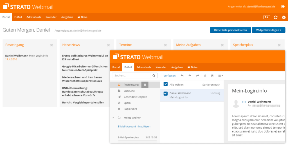
Task: Open the more actions hamburger dropdown in toolbar
Action: click(220, 76)
